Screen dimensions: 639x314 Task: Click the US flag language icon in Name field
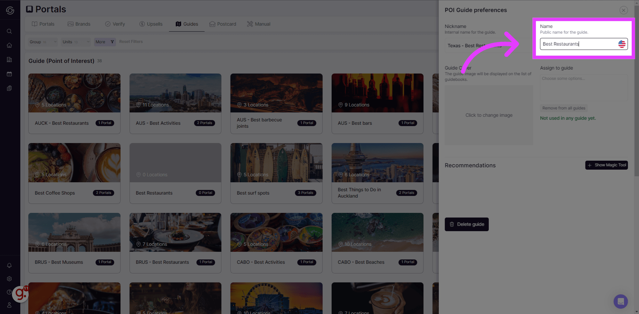[x=621, y=44]
